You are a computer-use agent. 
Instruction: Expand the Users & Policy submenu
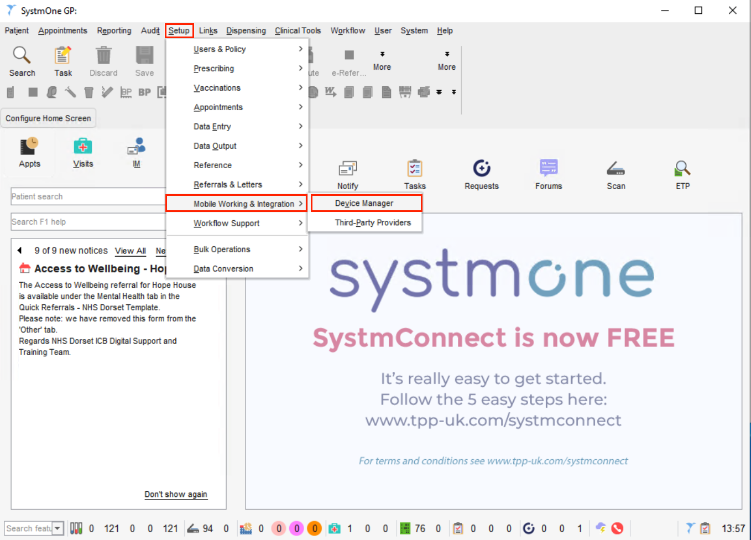click(x=237, y=49)
